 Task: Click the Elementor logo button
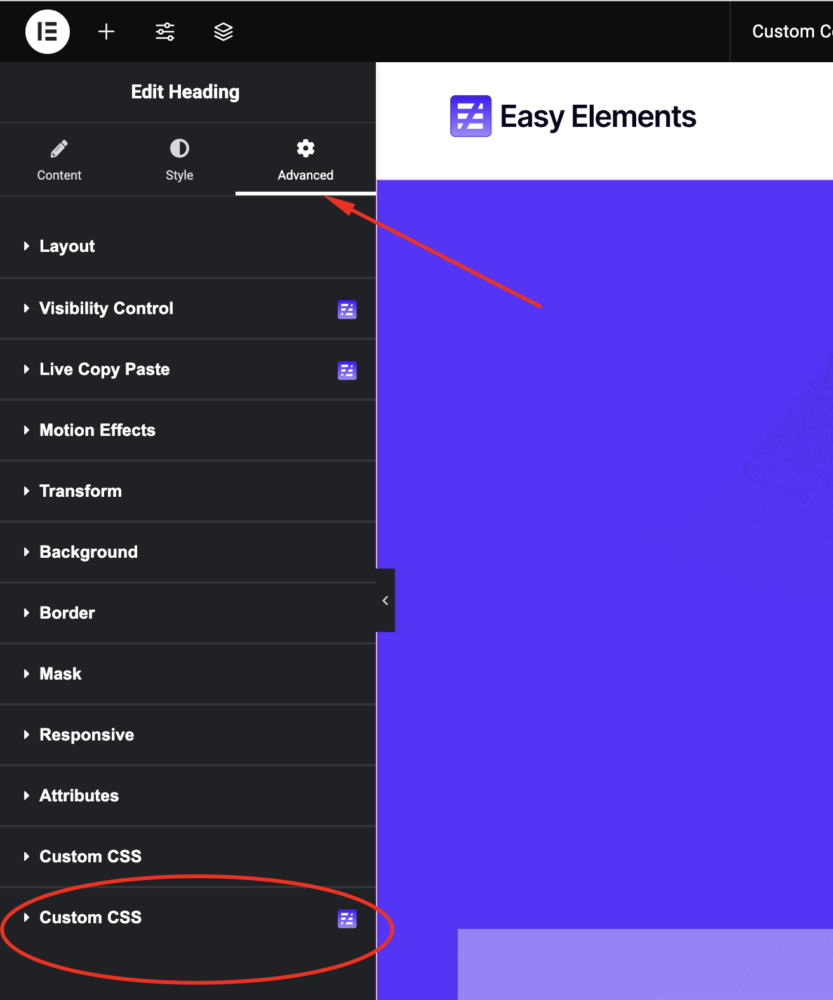[x=48, y=32]
